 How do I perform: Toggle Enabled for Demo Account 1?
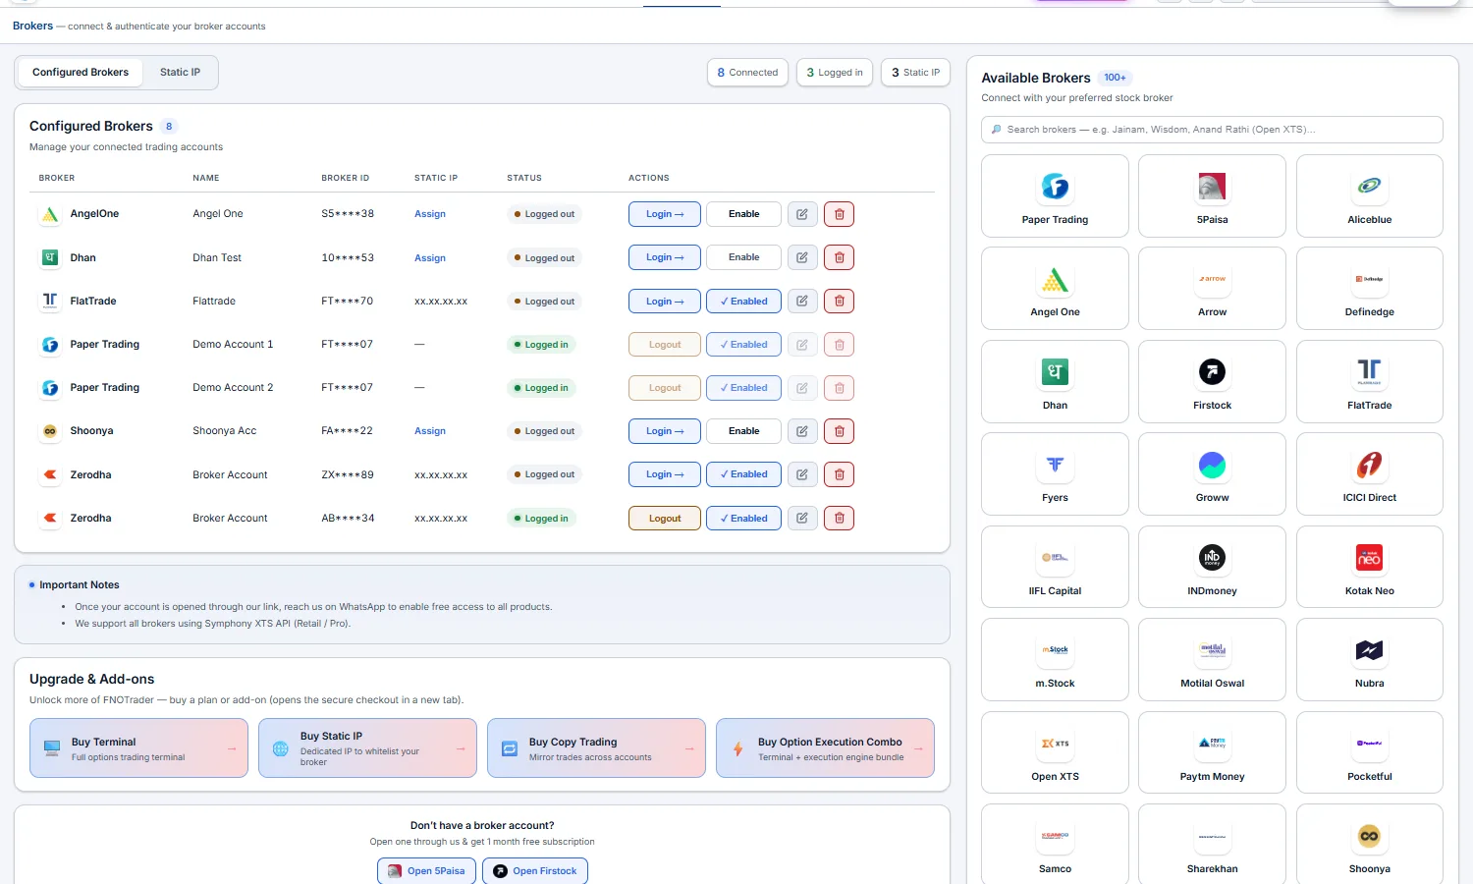(x=743, y=345)
